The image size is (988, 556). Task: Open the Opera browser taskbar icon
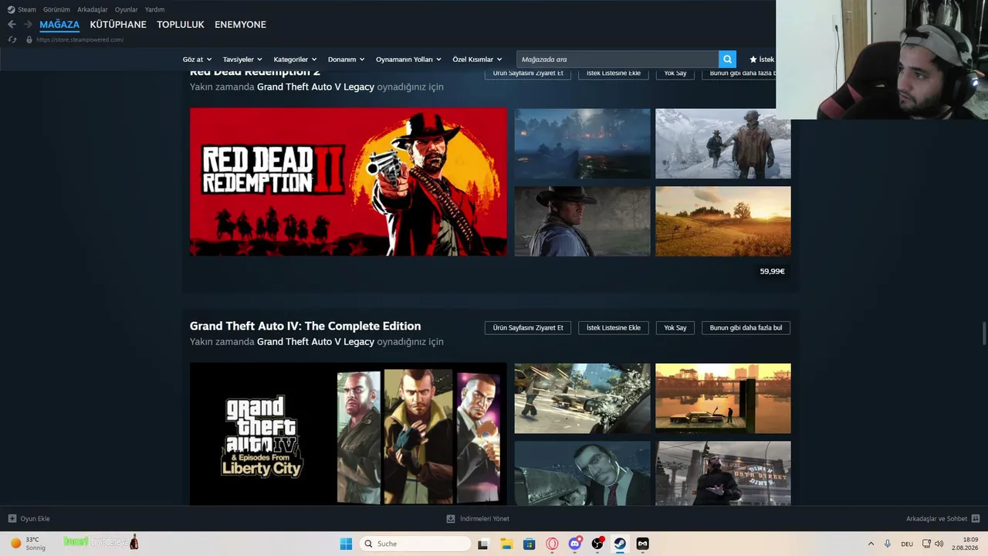(552, 544)
